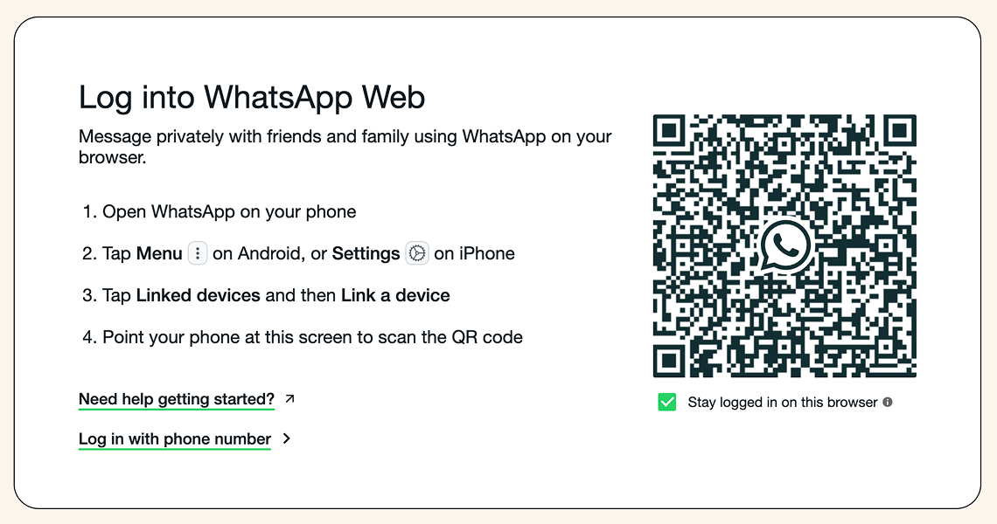This screenshot has width=997, height=524.
Task: Click the 'Stay logged in on this browser' label
Action: [x=782, y=402]
